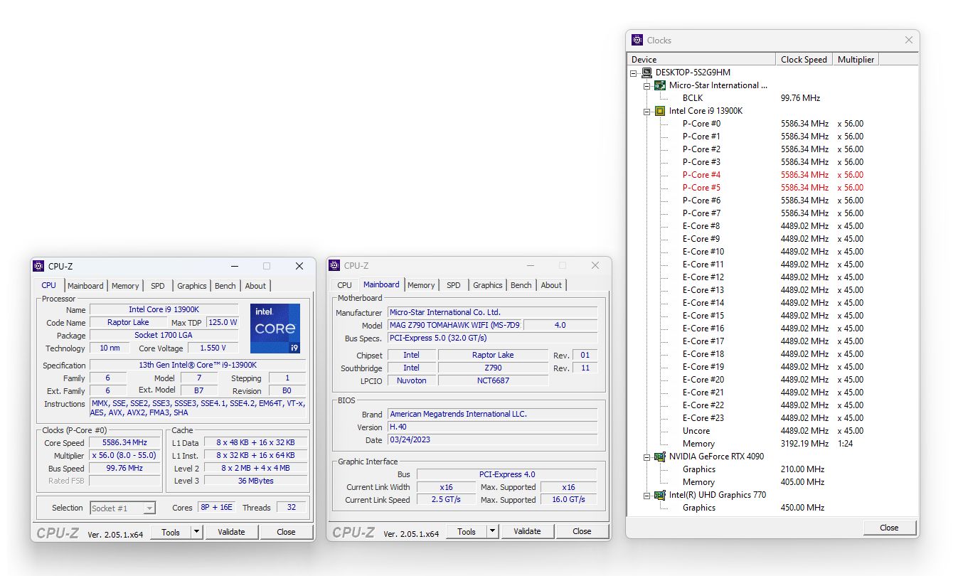
Task: Select the E-Core #23 row
Action: coord(773,418)
